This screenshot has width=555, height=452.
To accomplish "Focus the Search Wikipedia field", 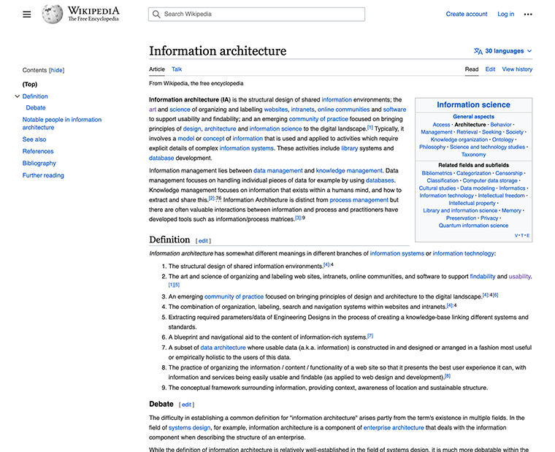I will (x=256, y=14).
